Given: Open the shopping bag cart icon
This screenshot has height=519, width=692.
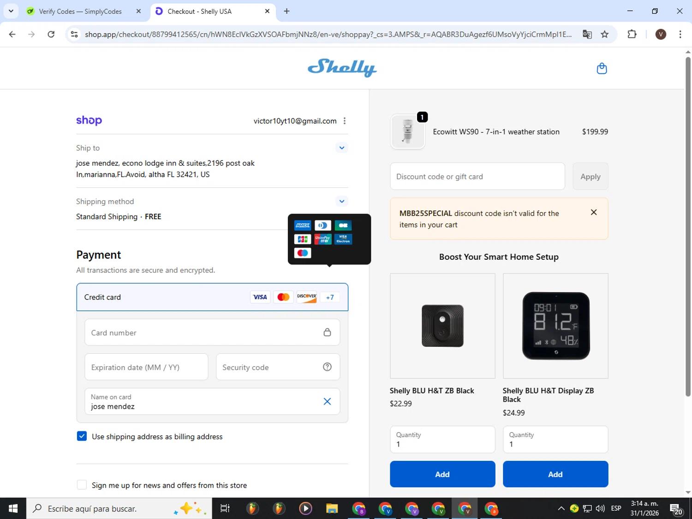Looking at the screenshot, I should coord(602,68).
